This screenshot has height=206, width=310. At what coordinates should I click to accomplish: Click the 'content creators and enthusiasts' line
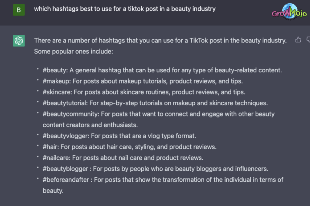coord(90,125)
